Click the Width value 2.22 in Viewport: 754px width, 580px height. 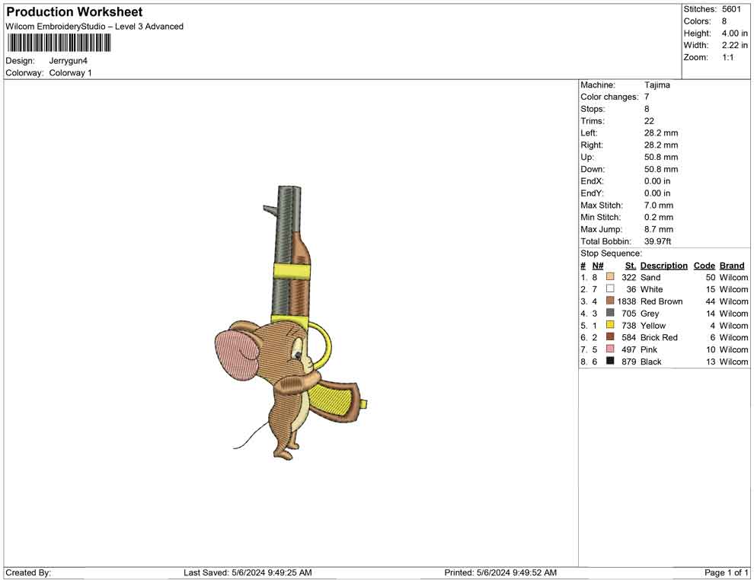click(735, 45)
